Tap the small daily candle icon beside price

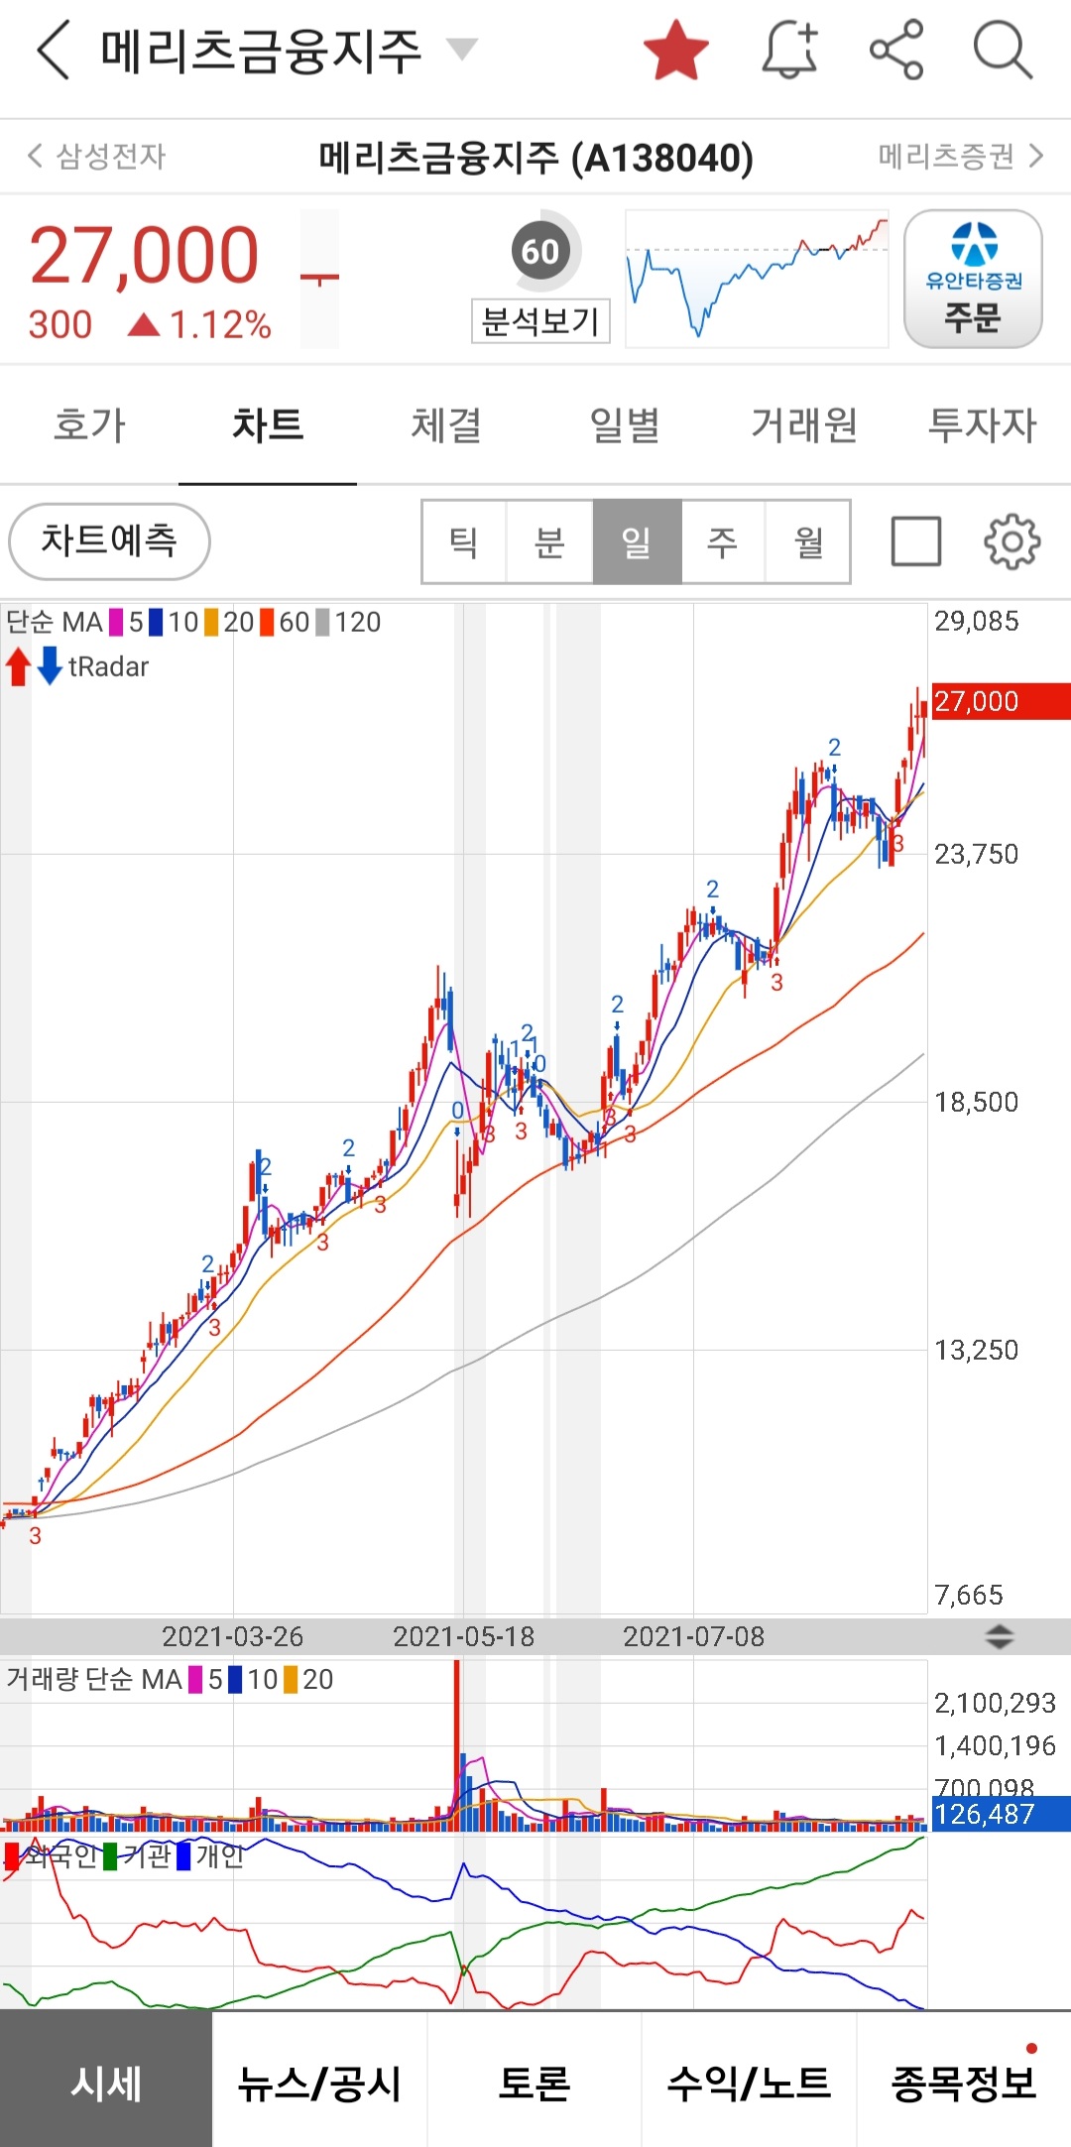[x=319, y=279]
